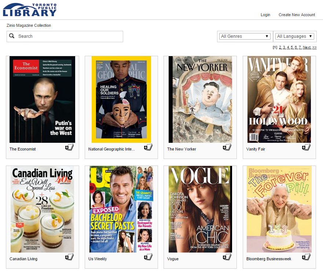
Task: Open the All Genres dropdown
Action: coord(245,36)
